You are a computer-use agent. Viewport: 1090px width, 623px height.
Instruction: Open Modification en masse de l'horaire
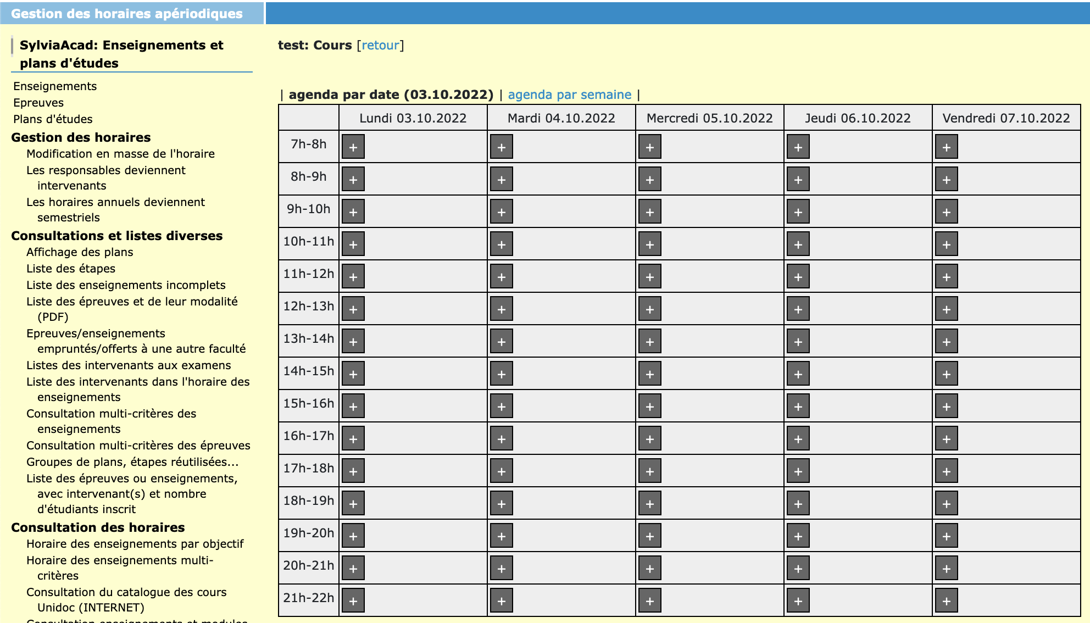coord(120,154)
